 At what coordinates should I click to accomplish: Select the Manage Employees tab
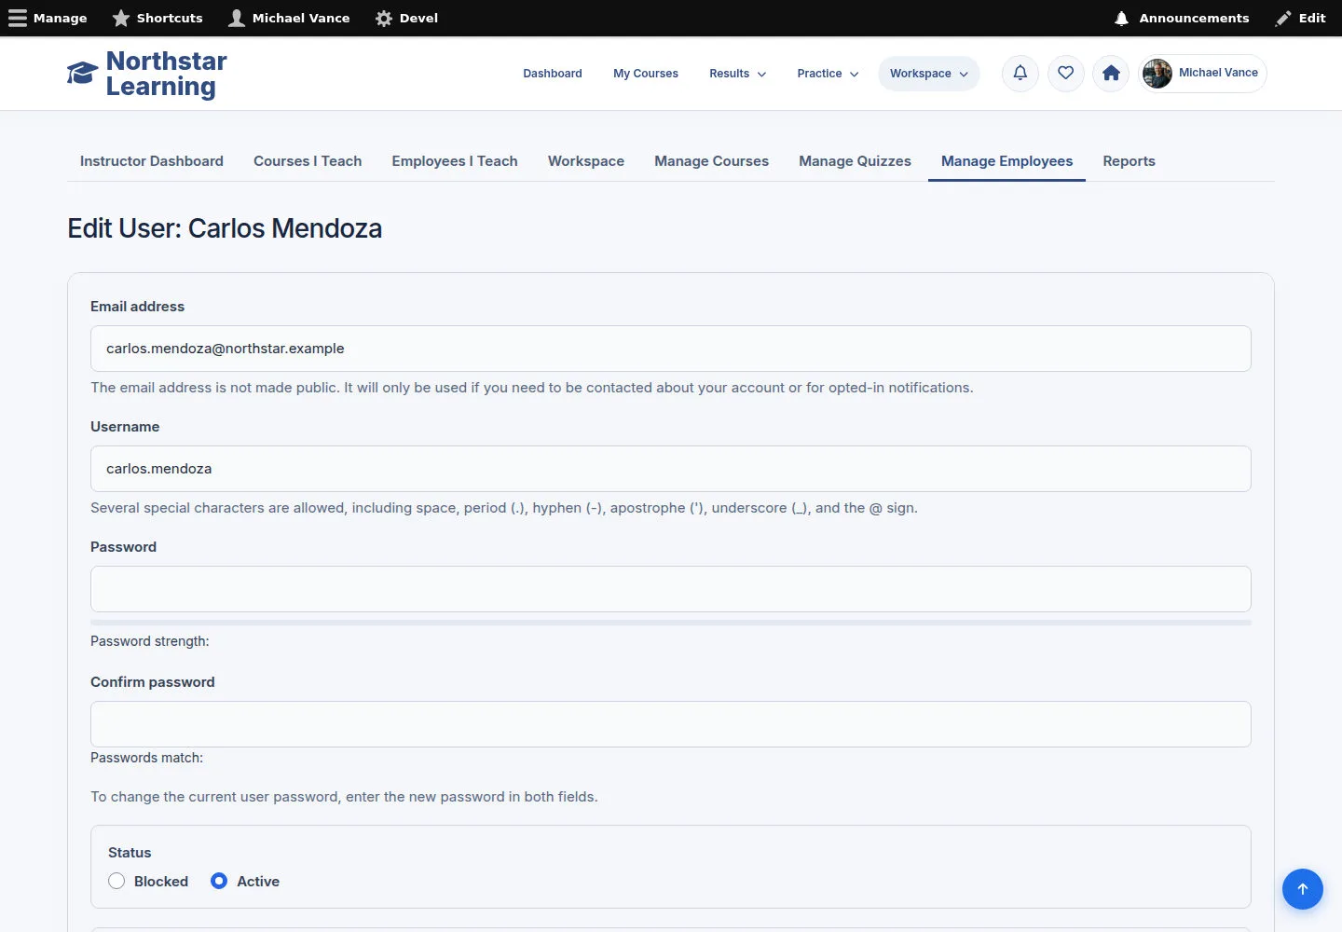[x=1006, y=161]
